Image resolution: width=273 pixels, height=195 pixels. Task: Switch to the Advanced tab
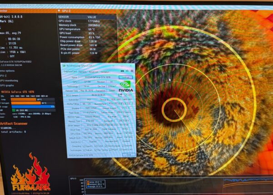point(93,72)
